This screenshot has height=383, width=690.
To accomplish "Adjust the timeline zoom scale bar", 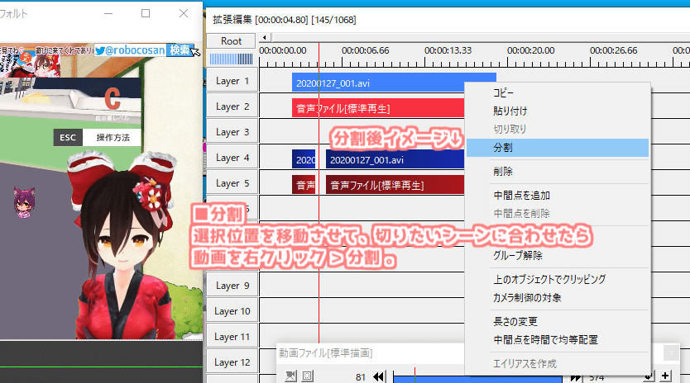I will point(231,59).
